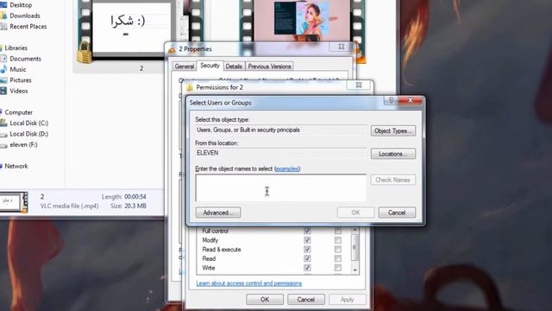Open Advanced search options
Viewport: 552px width, 311px height.
(218, 213)
